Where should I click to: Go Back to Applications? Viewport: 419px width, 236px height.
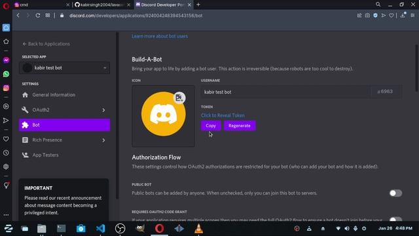pyautogui.click(x=46, y=44)
